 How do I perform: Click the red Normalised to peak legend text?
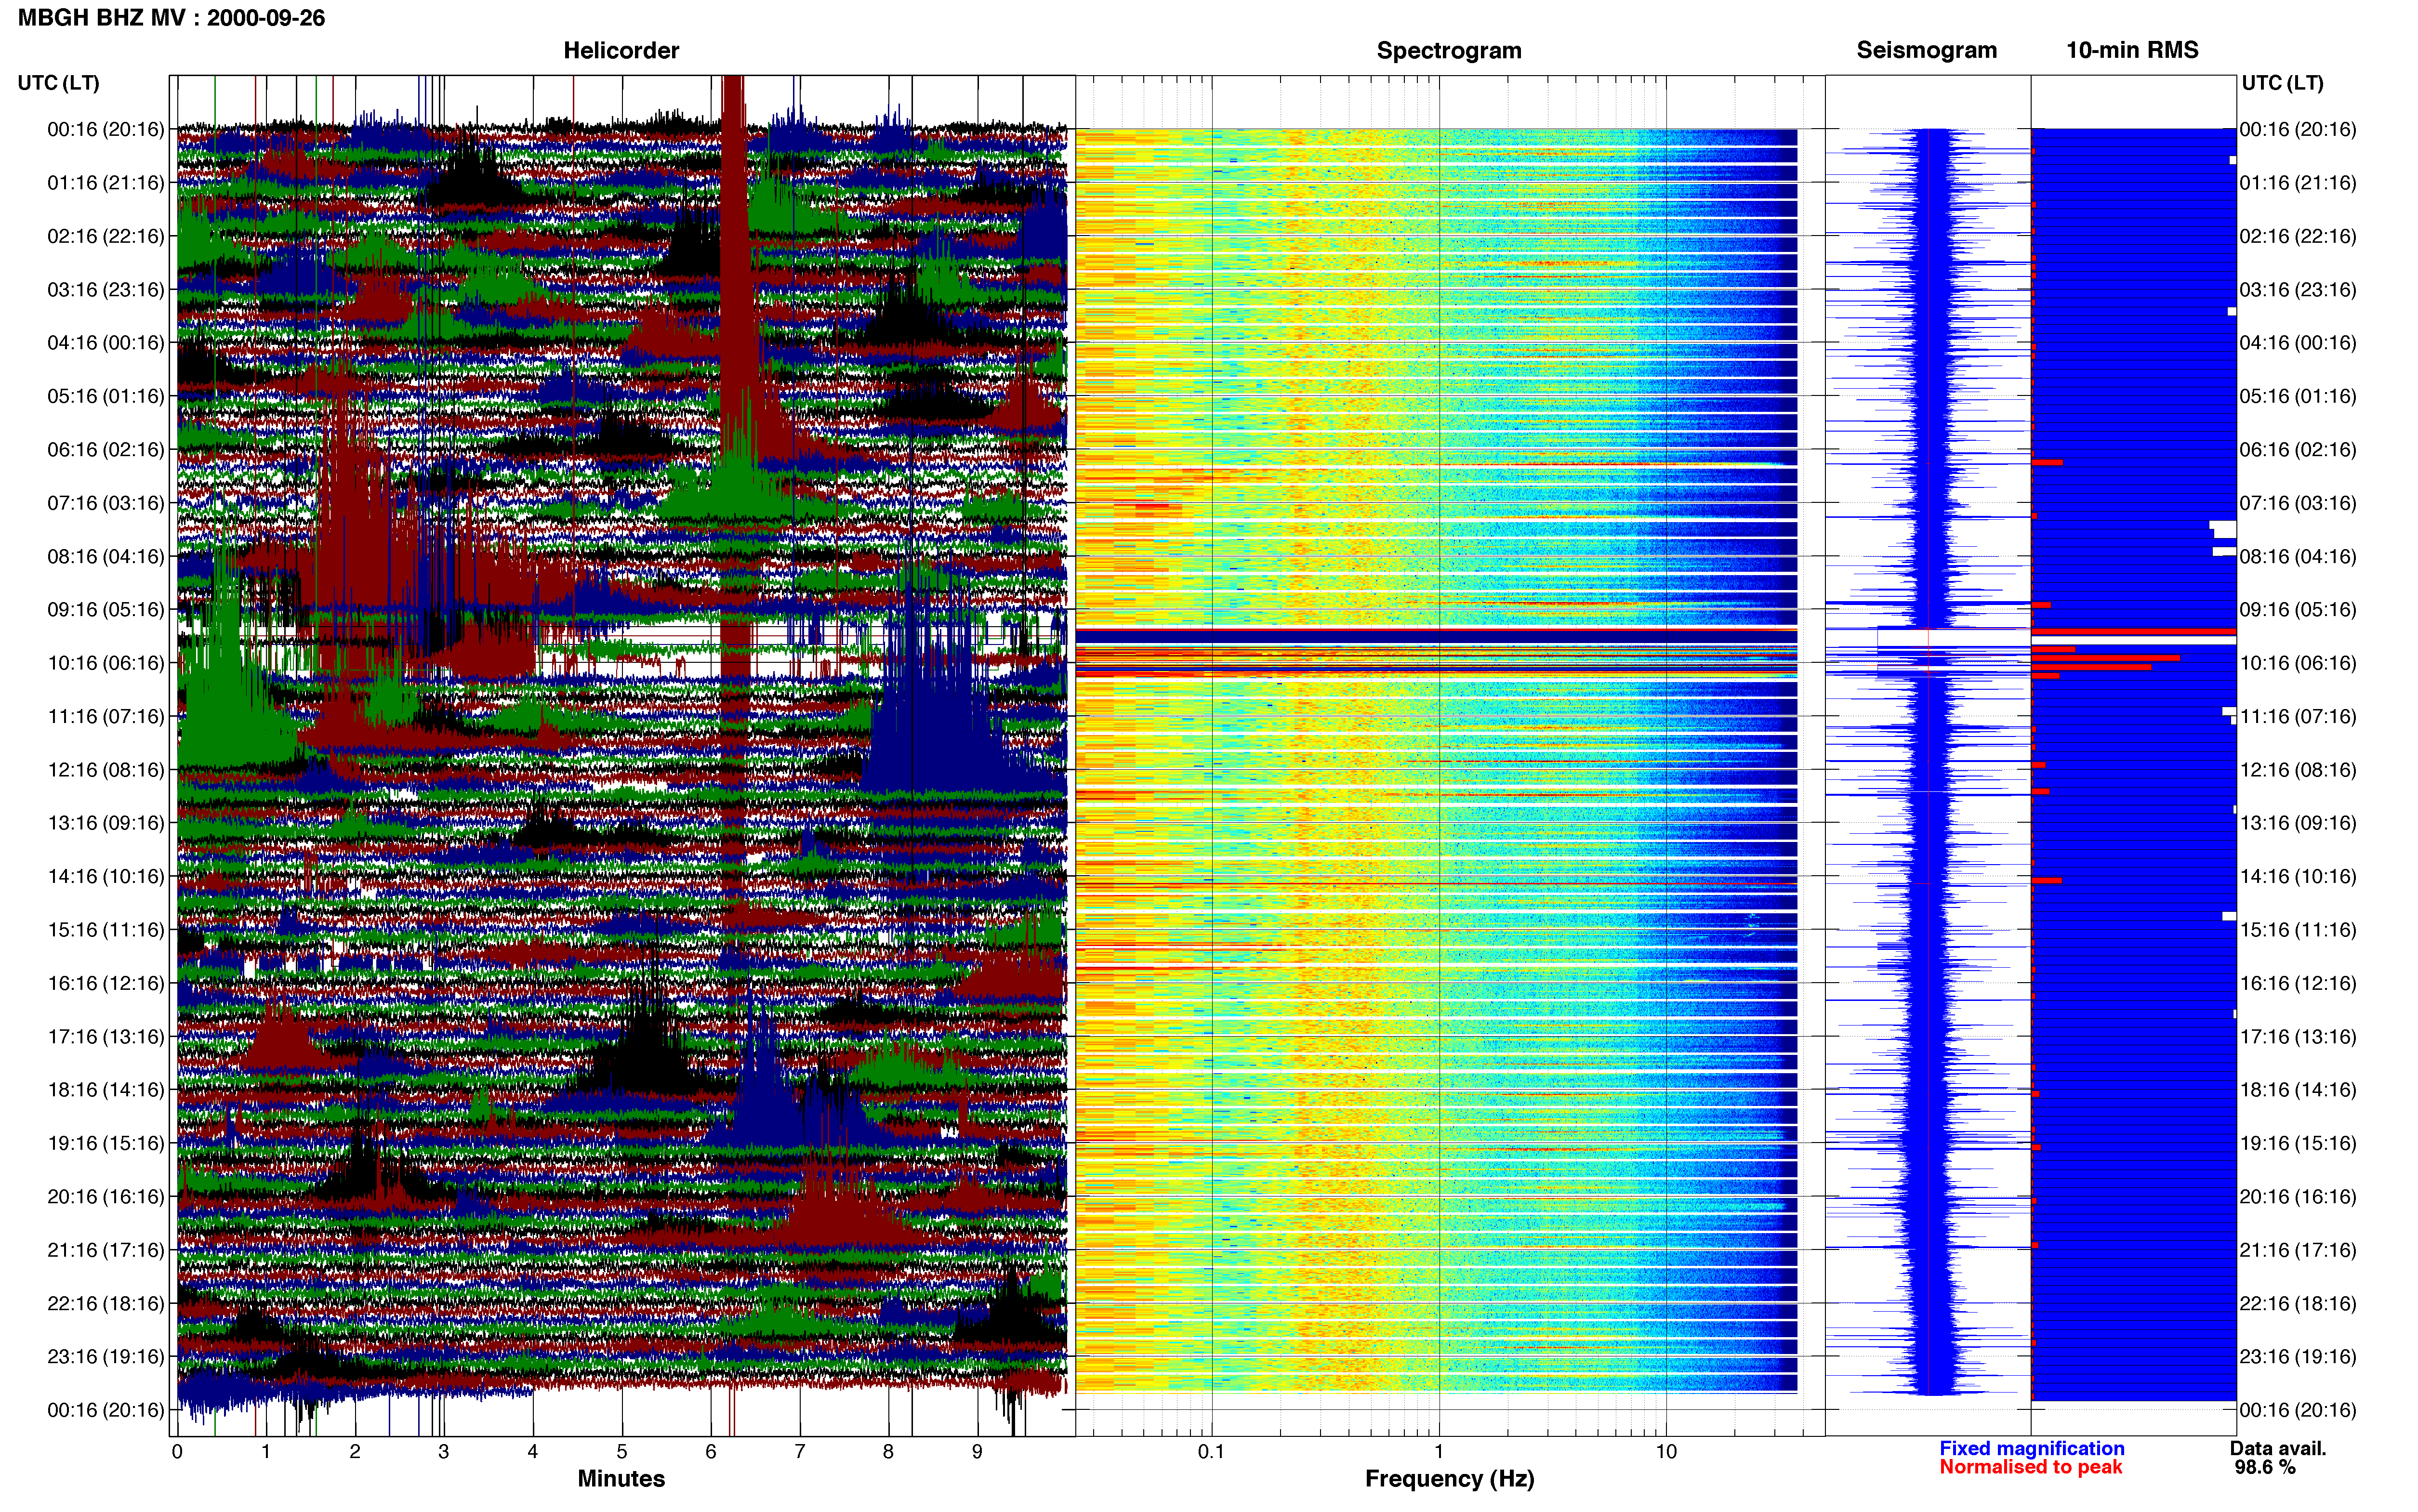pos(2030,1467)
